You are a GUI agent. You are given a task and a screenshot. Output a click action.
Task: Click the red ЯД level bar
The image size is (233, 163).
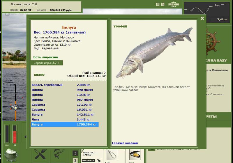[x=15, y=134]
